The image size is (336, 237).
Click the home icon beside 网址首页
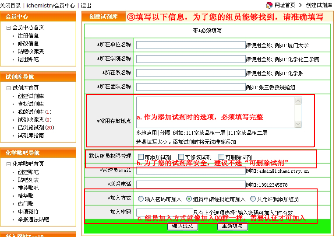(269, 5)
